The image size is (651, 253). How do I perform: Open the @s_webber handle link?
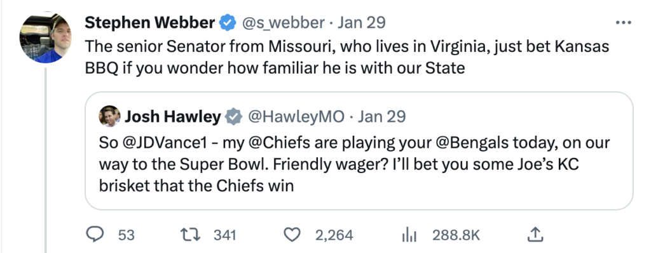tap(284, 22)
